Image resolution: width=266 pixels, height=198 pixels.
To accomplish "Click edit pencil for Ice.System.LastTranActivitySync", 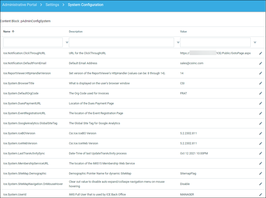I will (260, 153).
